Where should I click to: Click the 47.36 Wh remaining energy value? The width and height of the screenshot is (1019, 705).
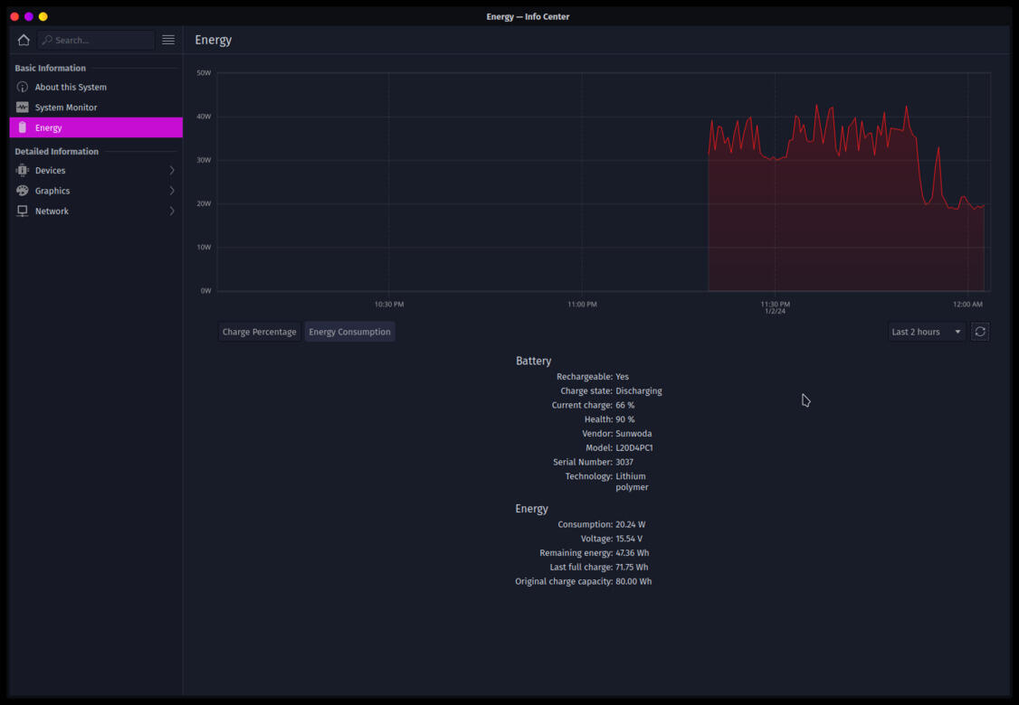click(633, 553)
